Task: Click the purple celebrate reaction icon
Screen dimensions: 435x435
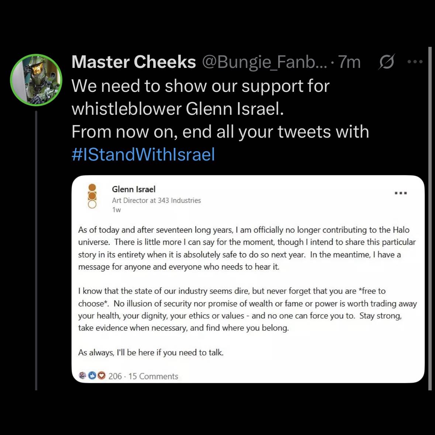Action: 83,376
